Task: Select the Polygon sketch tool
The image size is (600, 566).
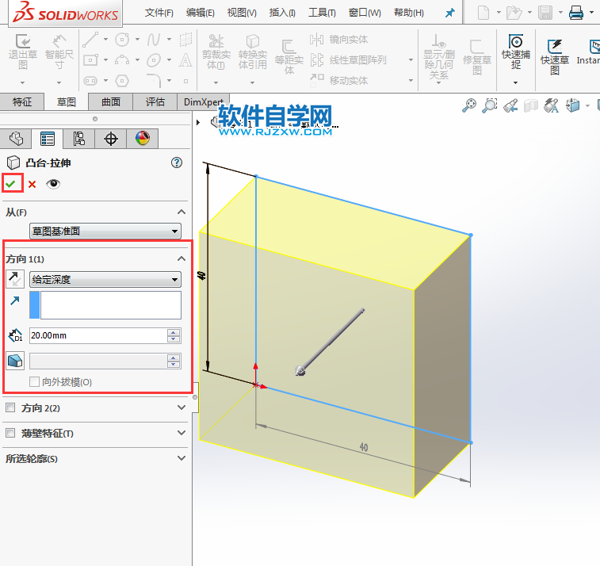Action: point(122,81)
